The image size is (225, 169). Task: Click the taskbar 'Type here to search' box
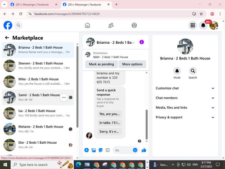point(42,165)
